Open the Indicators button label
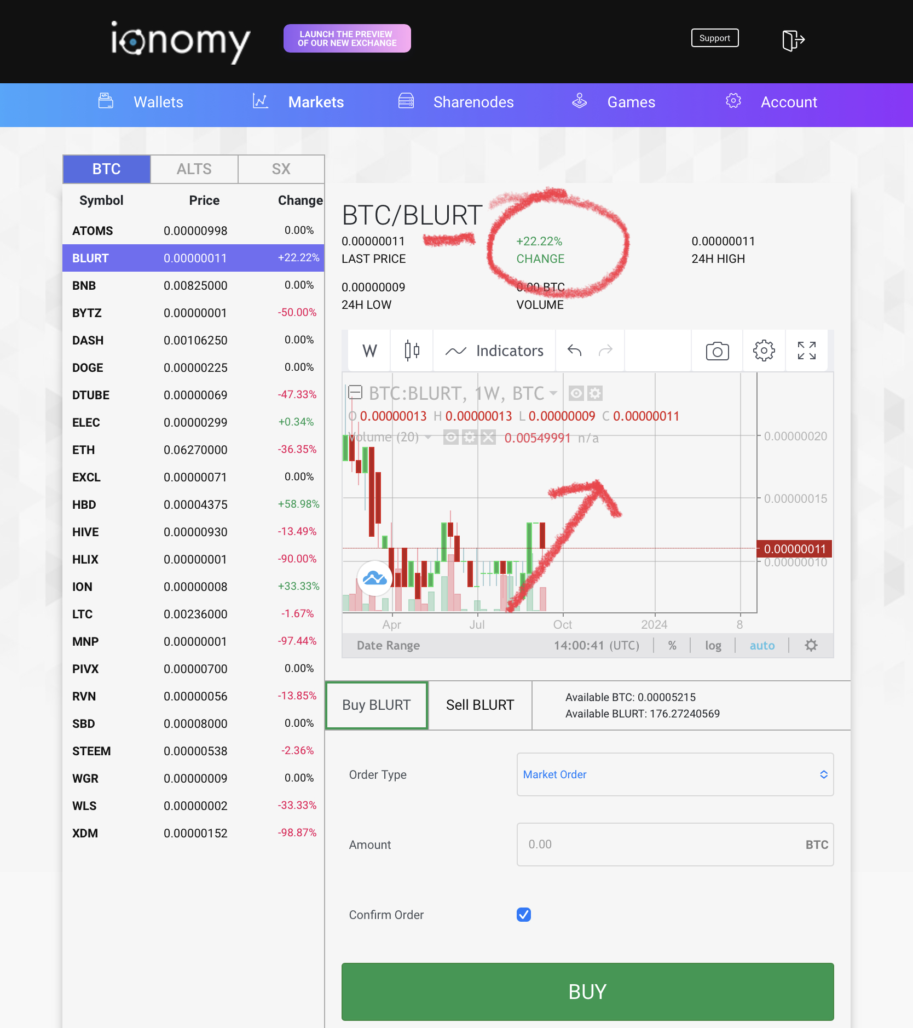This screenshot has width=913, height=1028. (510, 351)
